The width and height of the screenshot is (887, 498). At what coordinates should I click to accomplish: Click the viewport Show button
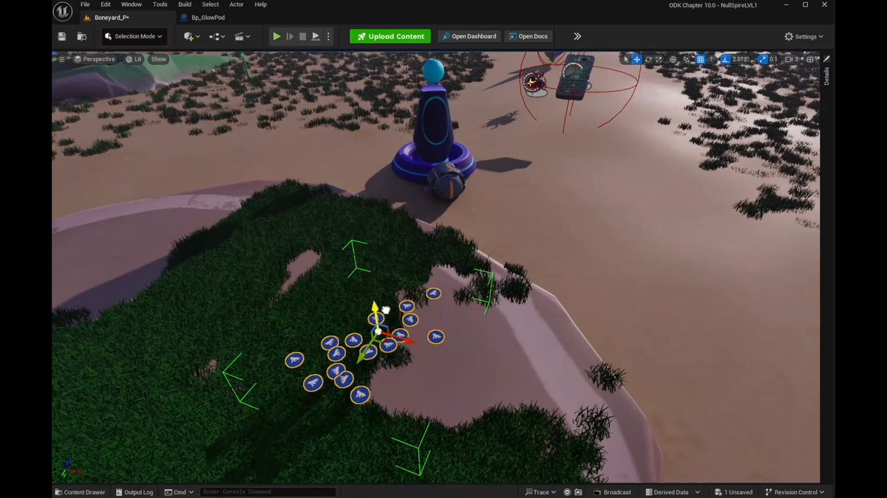click(159, 59)
